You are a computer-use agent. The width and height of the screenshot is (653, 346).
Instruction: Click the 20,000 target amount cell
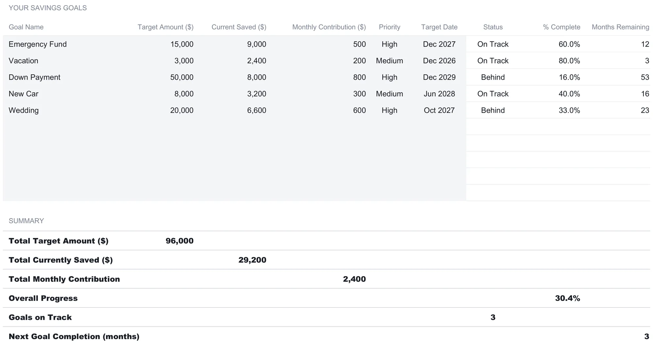[182, 110]
